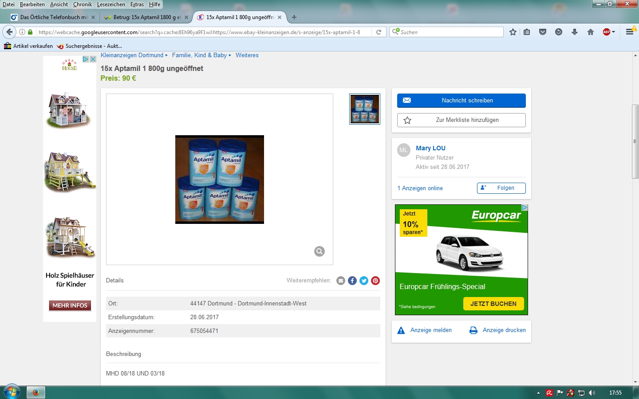Screen dimensions: 639x399
Task: Open 1 Anzeigen online link
Action: coord(420,188)
